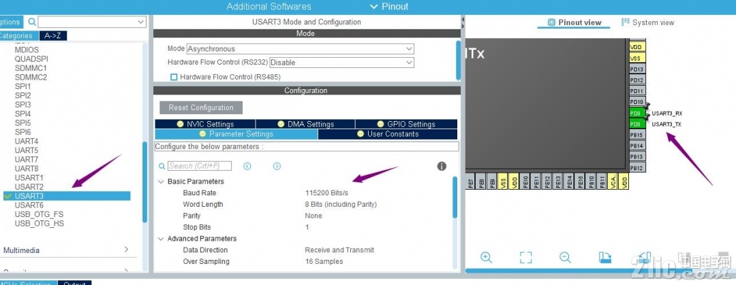The width and height of the screenshot is (736, 285).
Task: Rotate the chip view clockwise
Action: [x=605, y=257]
